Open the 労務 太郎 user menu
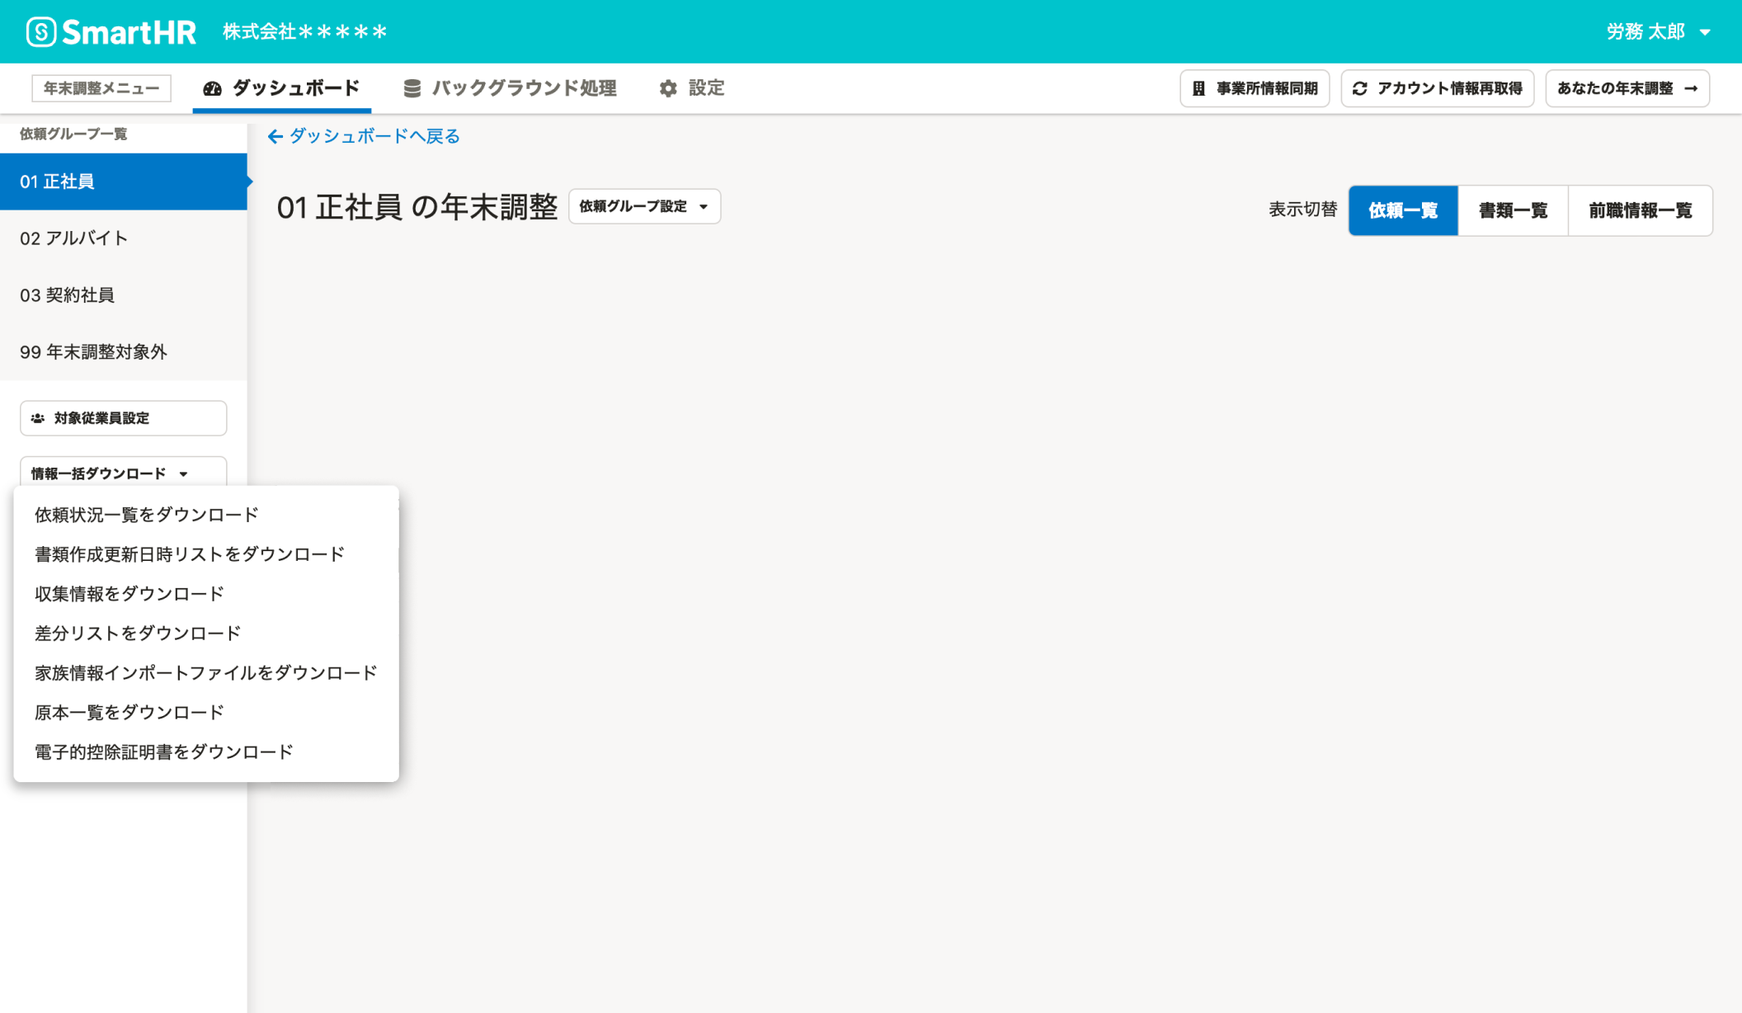This screenshot has height=1013, width=1742. coord(1658,31)
